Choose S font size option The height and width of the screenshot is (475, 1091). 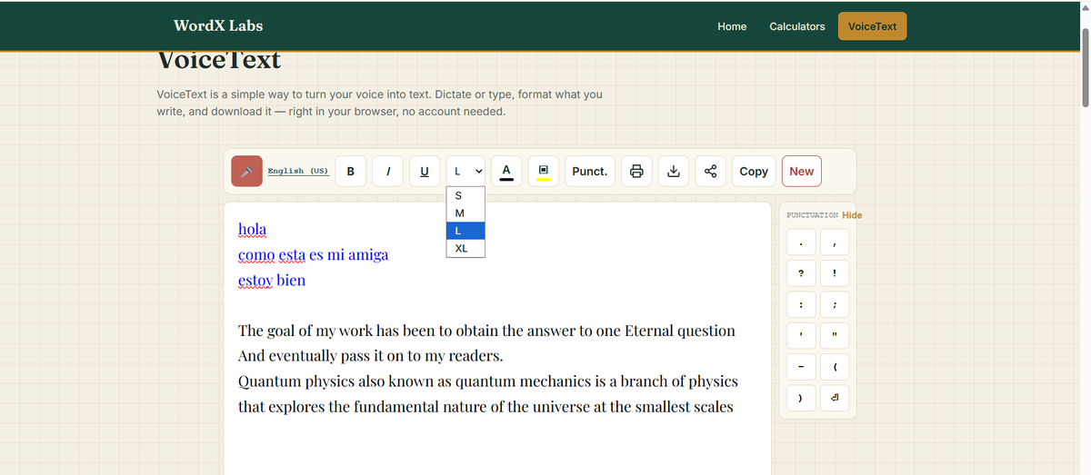click(465, 195)
